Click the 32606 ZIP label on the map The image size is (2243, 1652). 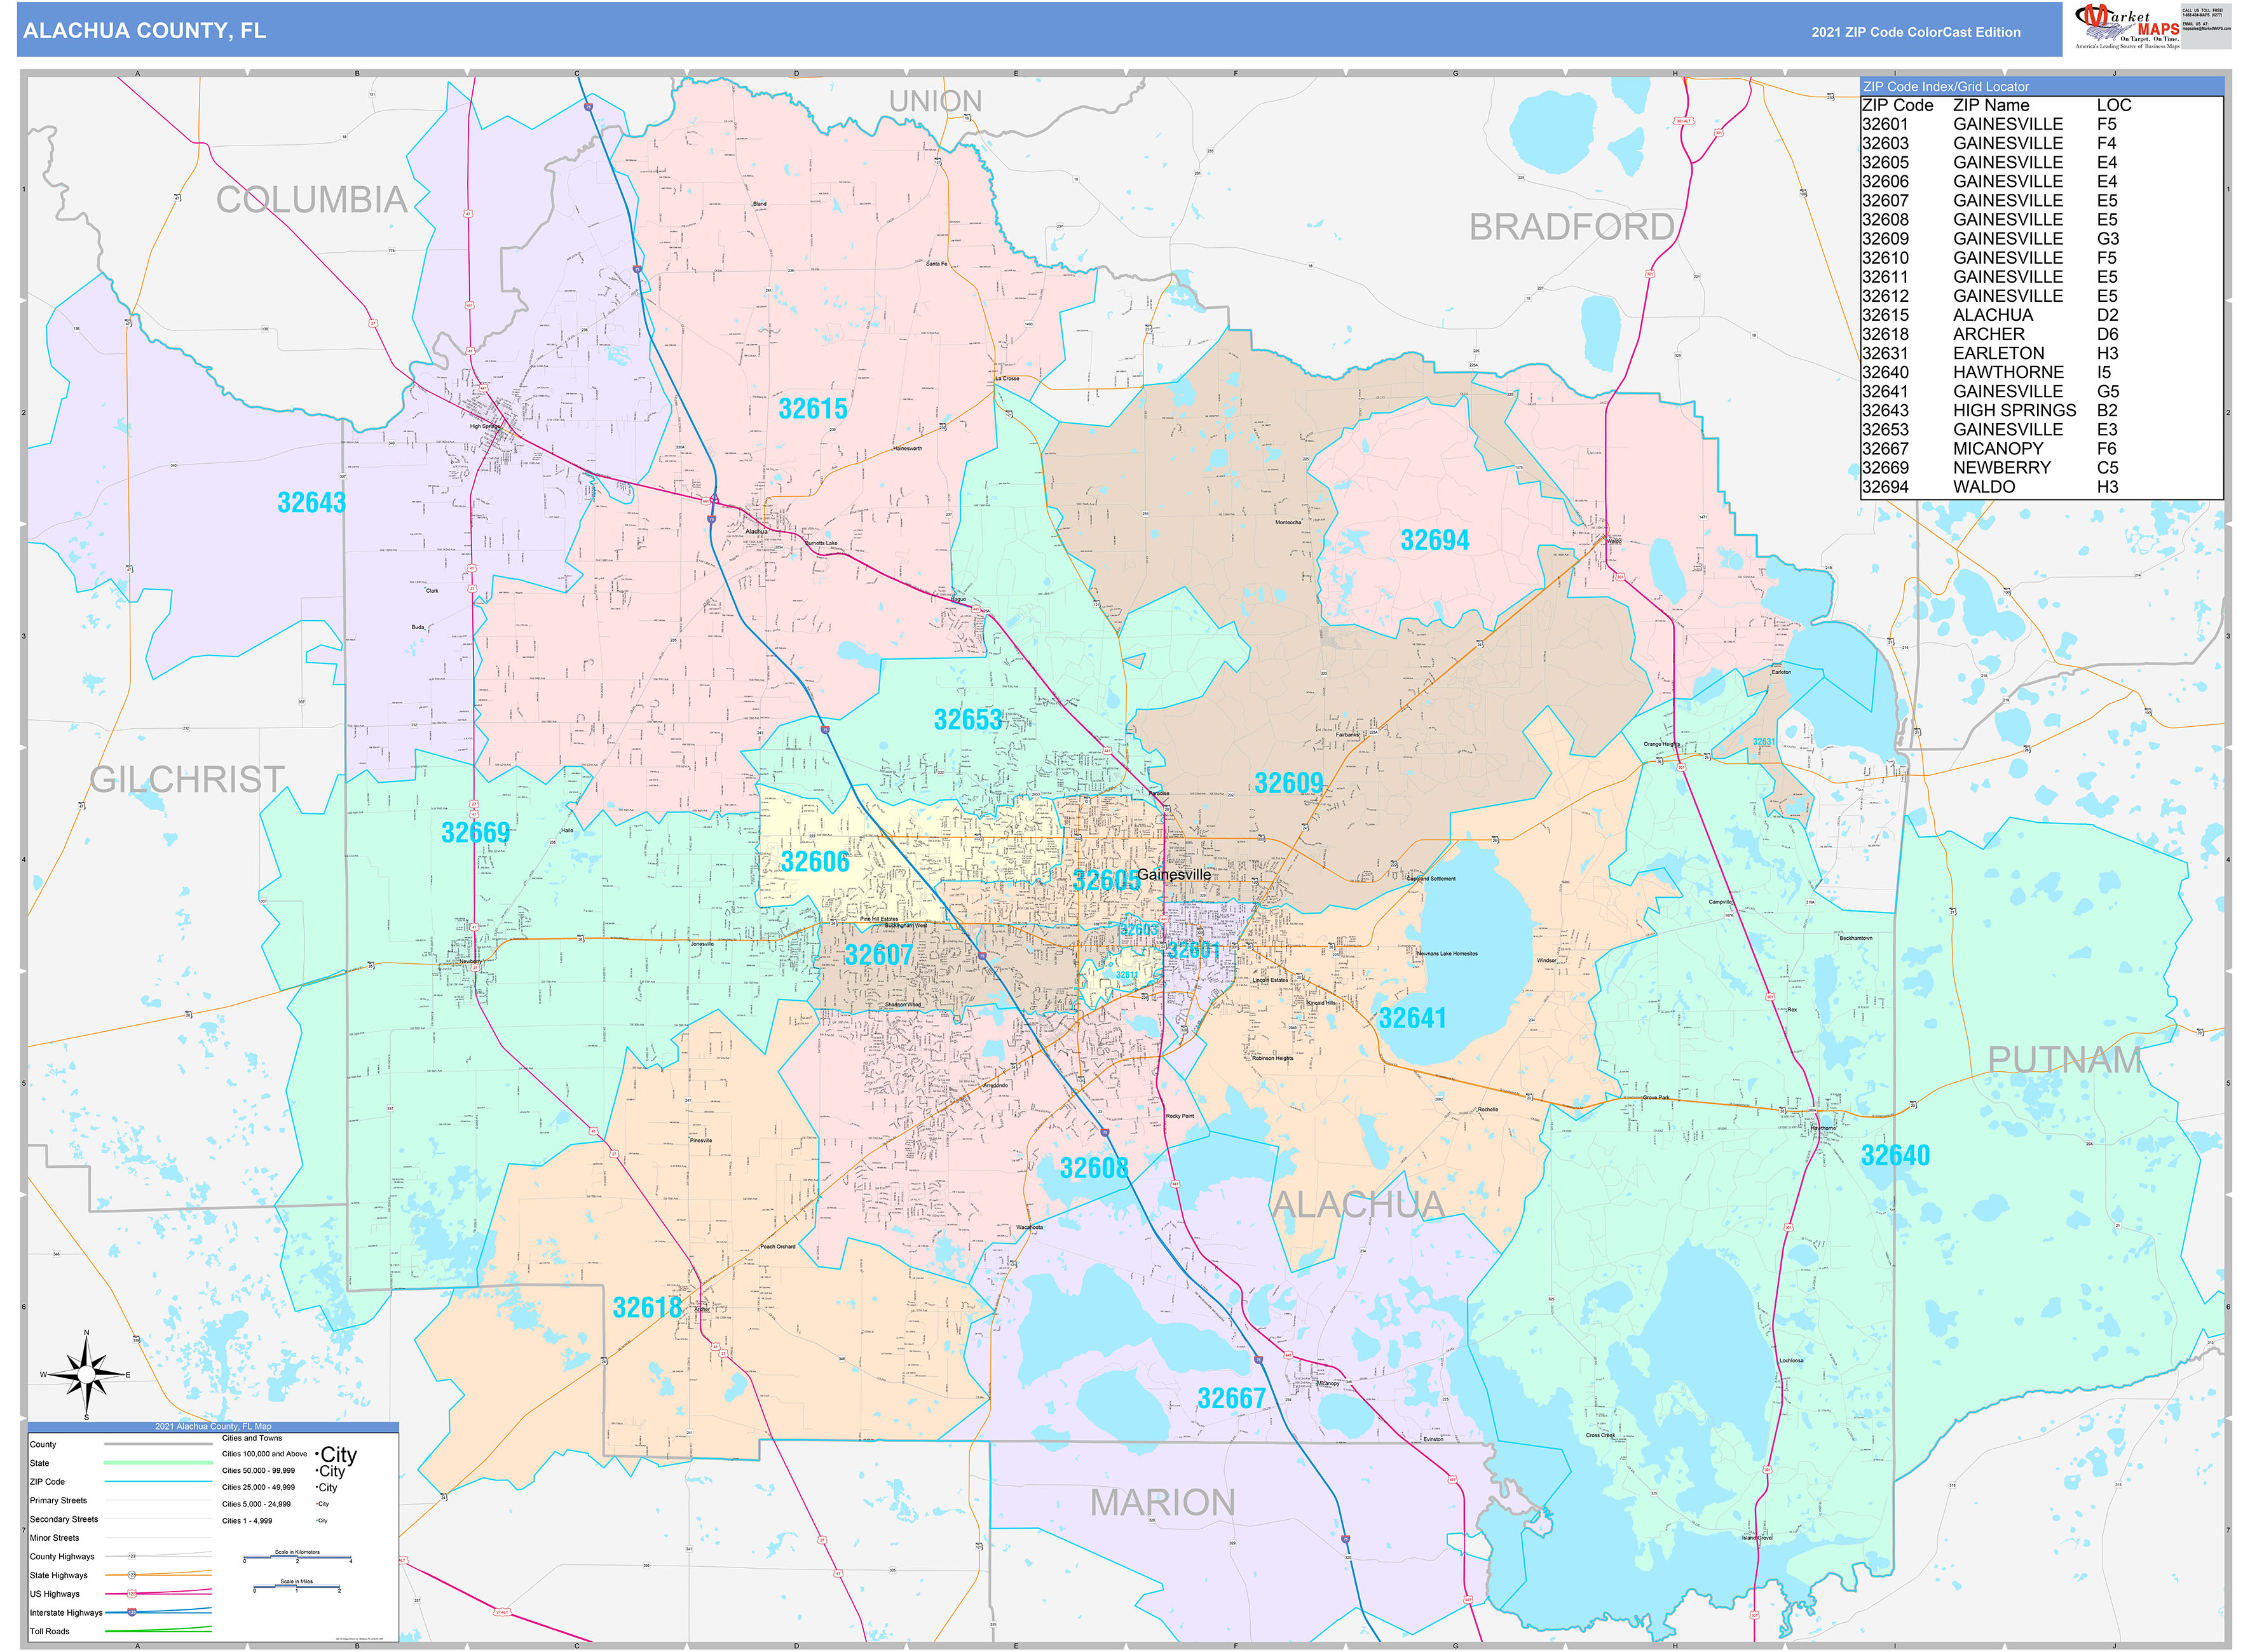[x=814, y=861]
